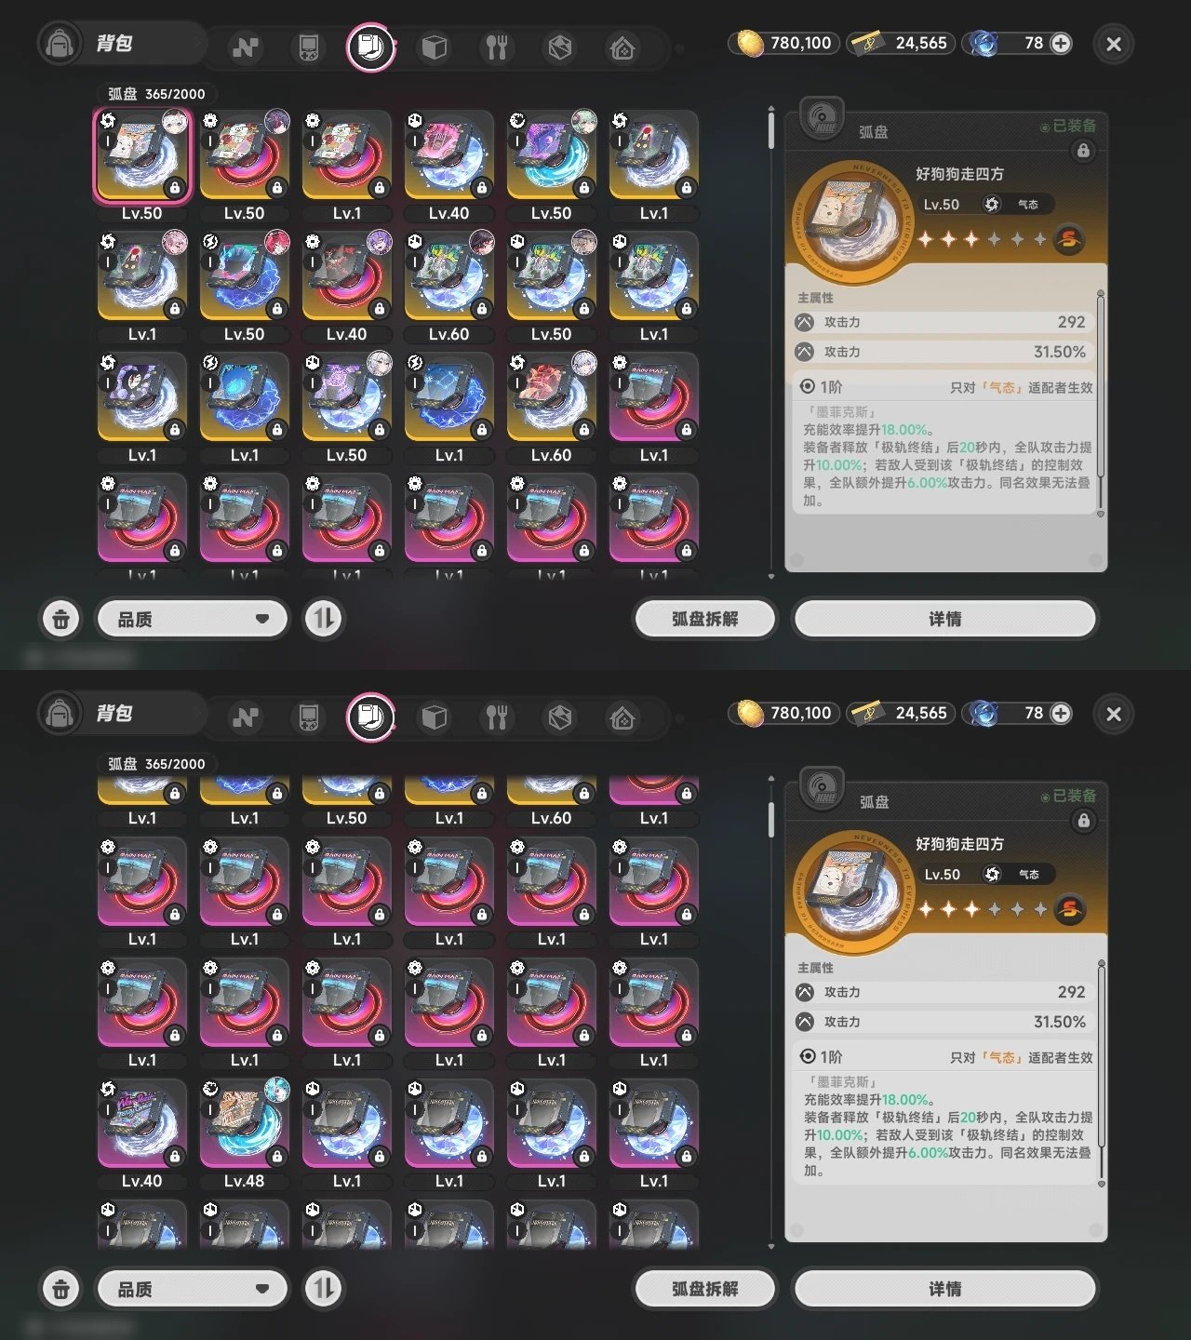The width and height of the screenshot is (1191, 1340).
Task: Click the N logo tab in lower bar
Action: [x=246, y=717]
